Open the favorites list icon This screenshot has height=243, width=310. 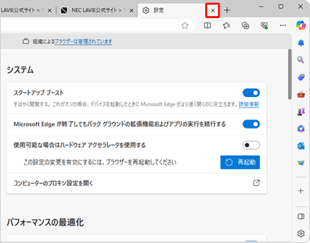pos(226,25)
